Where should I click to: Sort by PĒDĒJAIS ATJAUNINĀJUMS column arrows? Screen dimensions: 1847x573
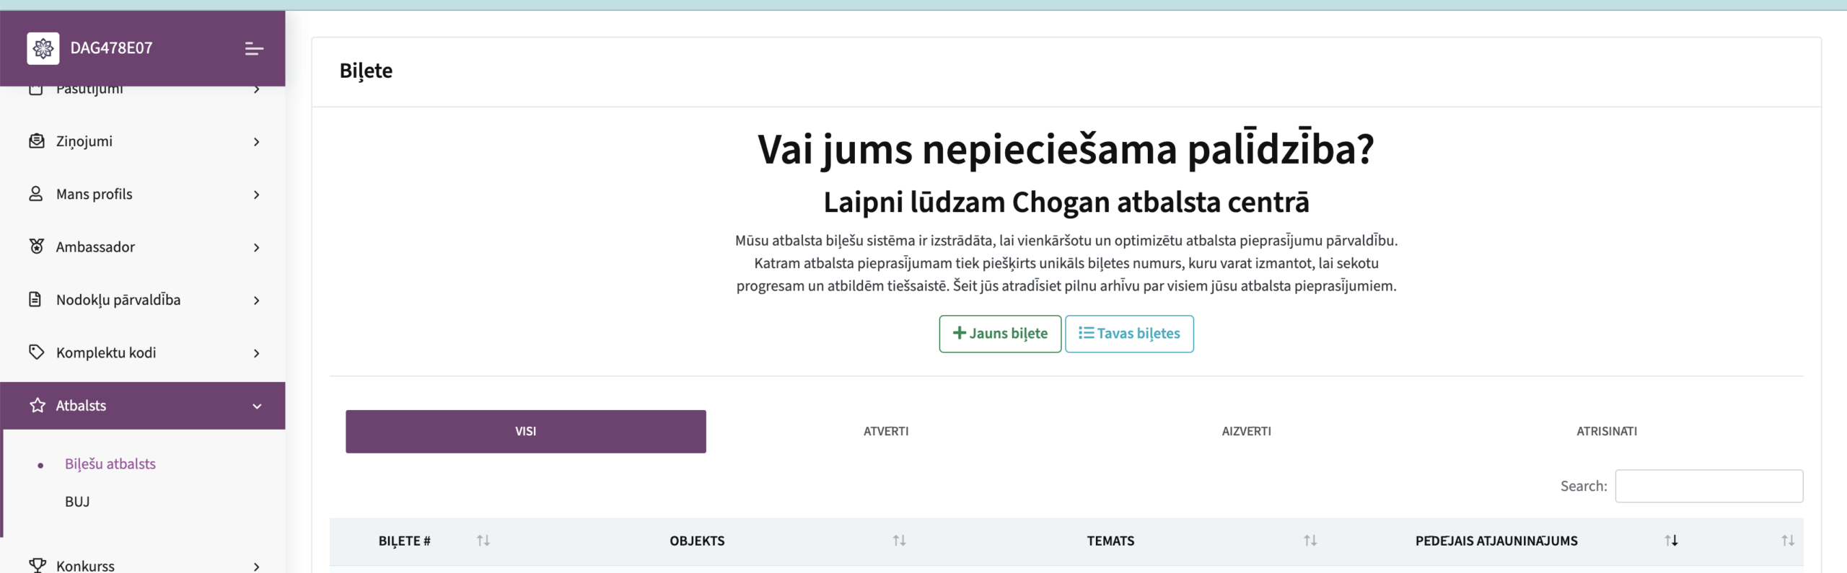click(1671, 541)
